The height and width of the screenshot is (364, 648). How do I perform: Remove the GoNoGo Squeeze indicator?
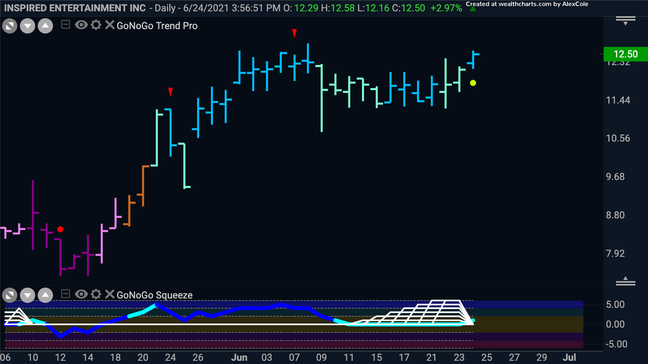(x=109, y=294)
